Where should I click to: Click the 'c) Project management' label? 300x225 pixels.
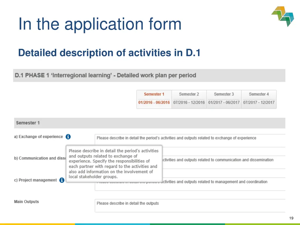[35, 180]
